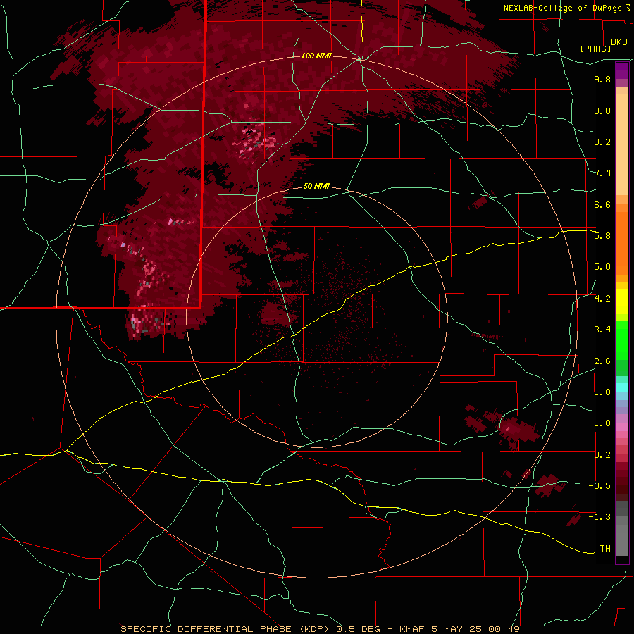634x634 pixels.
Task: Click the 9.0 scale value
Action: [602, 111]
